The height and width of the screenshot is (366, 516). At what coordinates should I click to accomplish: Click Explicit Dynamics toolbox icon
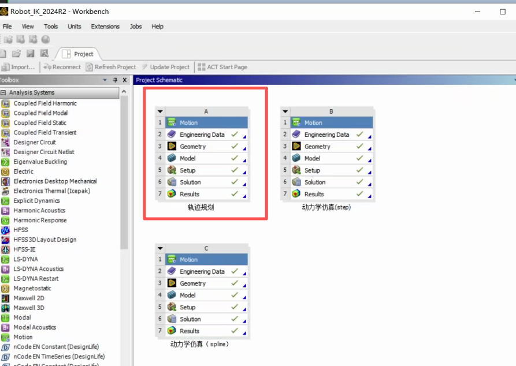point(6,201)
